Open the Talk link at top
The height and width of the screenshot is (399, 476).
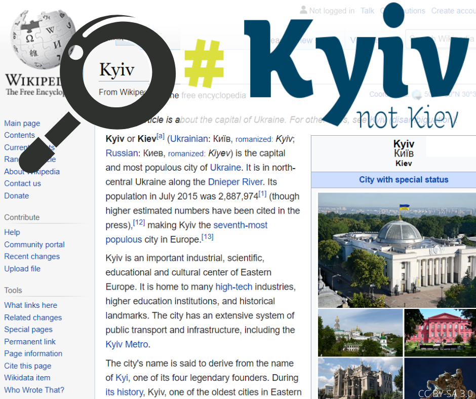(x=367, y=11)
